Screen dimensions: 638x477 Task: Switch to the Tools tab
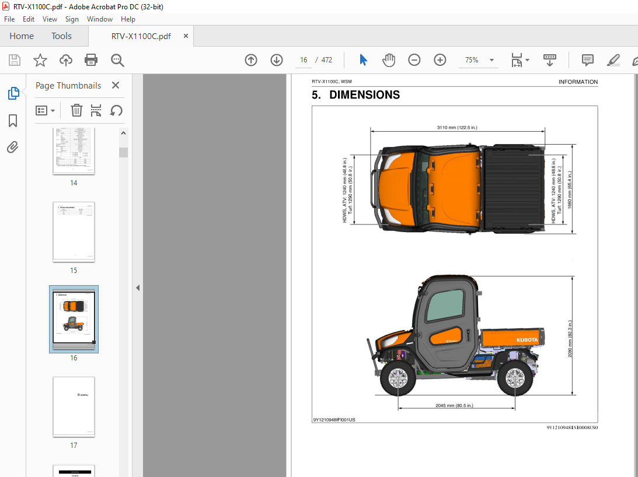coord(61,36)
